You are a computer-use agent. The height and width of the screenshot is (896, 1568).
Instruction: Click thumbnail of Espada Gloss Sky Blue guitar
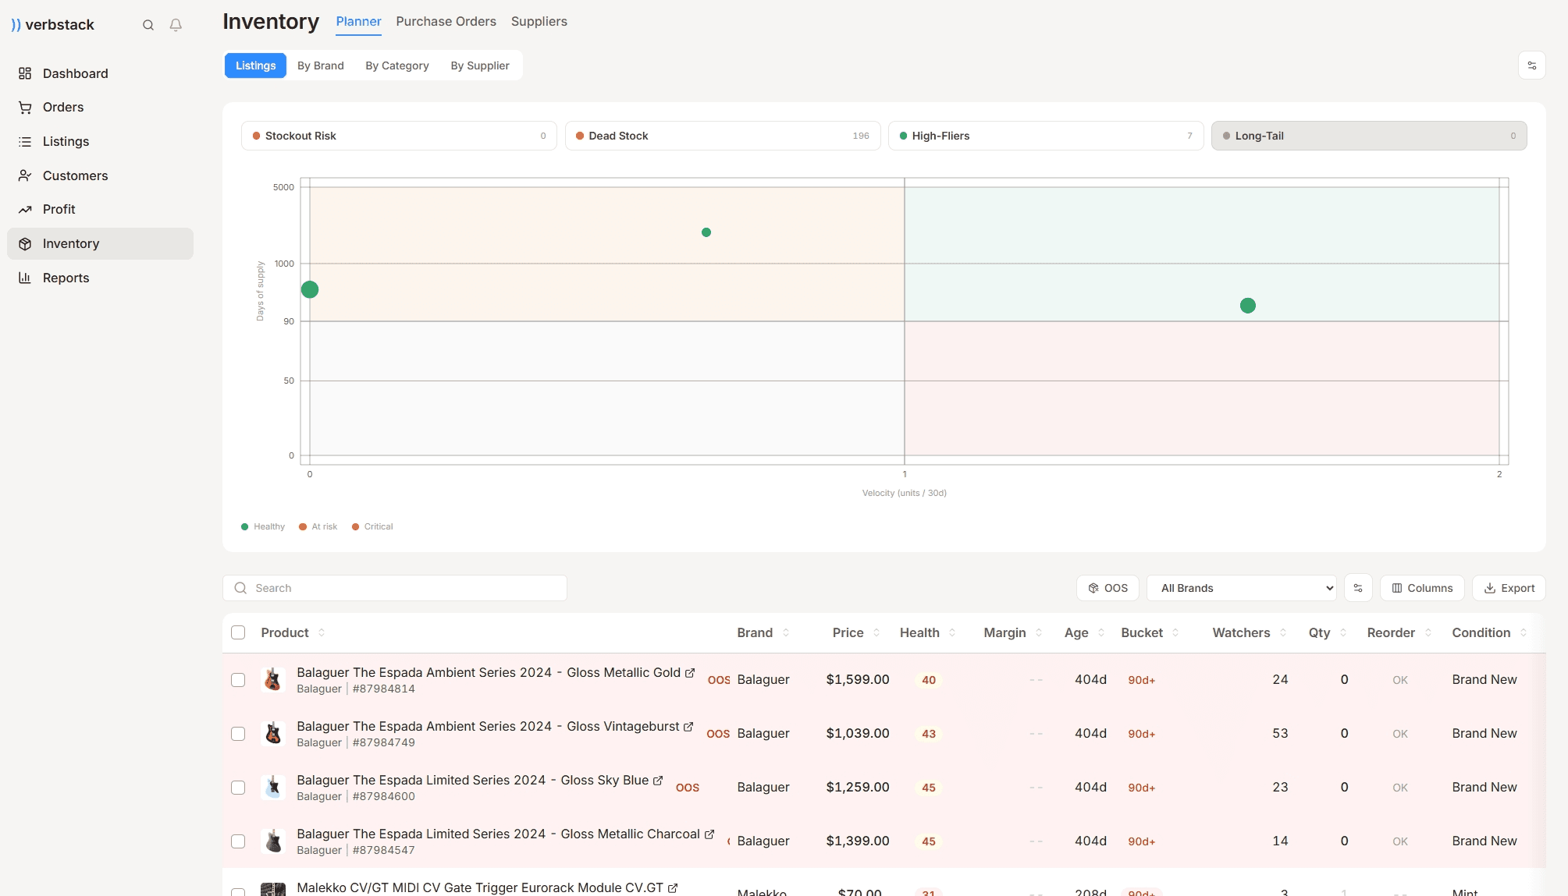tap(272, 787)
